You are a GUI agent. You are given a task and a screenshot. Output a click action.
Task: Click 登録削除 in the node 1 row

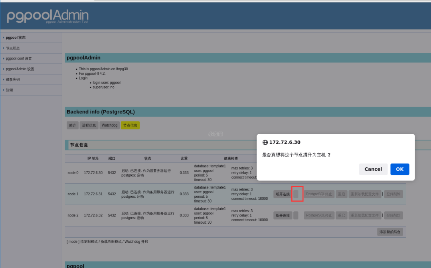point(393,194)
